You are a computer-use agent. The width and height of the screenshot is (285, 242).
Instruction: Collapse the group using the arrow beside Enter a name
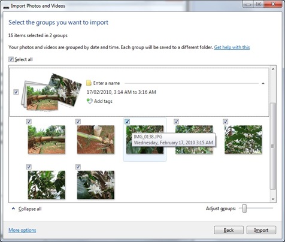tap(263, 83)
